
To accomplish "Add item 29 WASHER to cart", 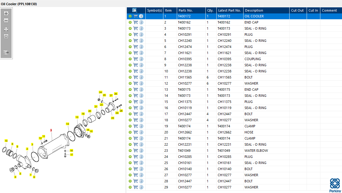I will point(136,187).
